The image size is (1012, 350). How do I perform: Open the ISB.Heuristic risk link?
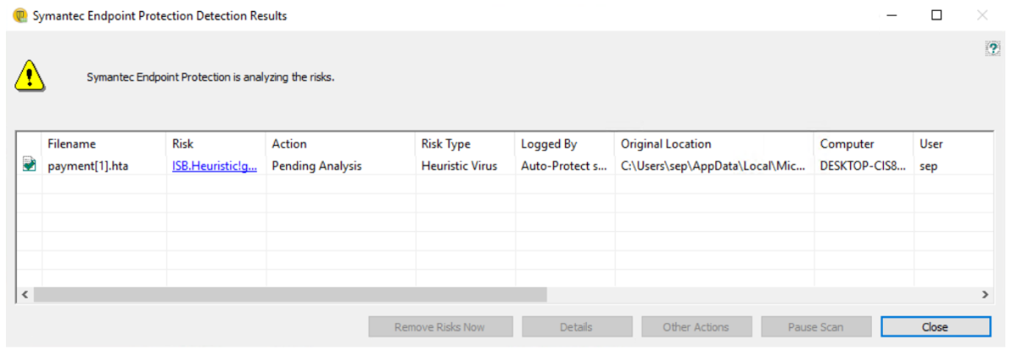pos(214,166)
